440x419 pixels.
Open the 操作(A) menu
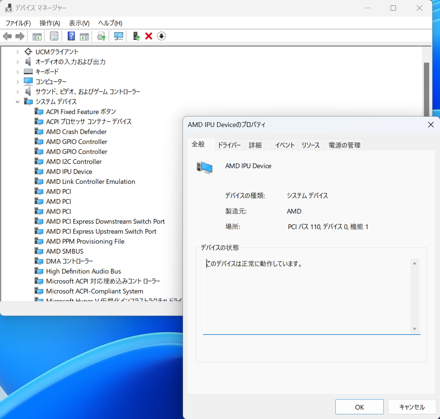pyautogui.click(x=50, y=23)
